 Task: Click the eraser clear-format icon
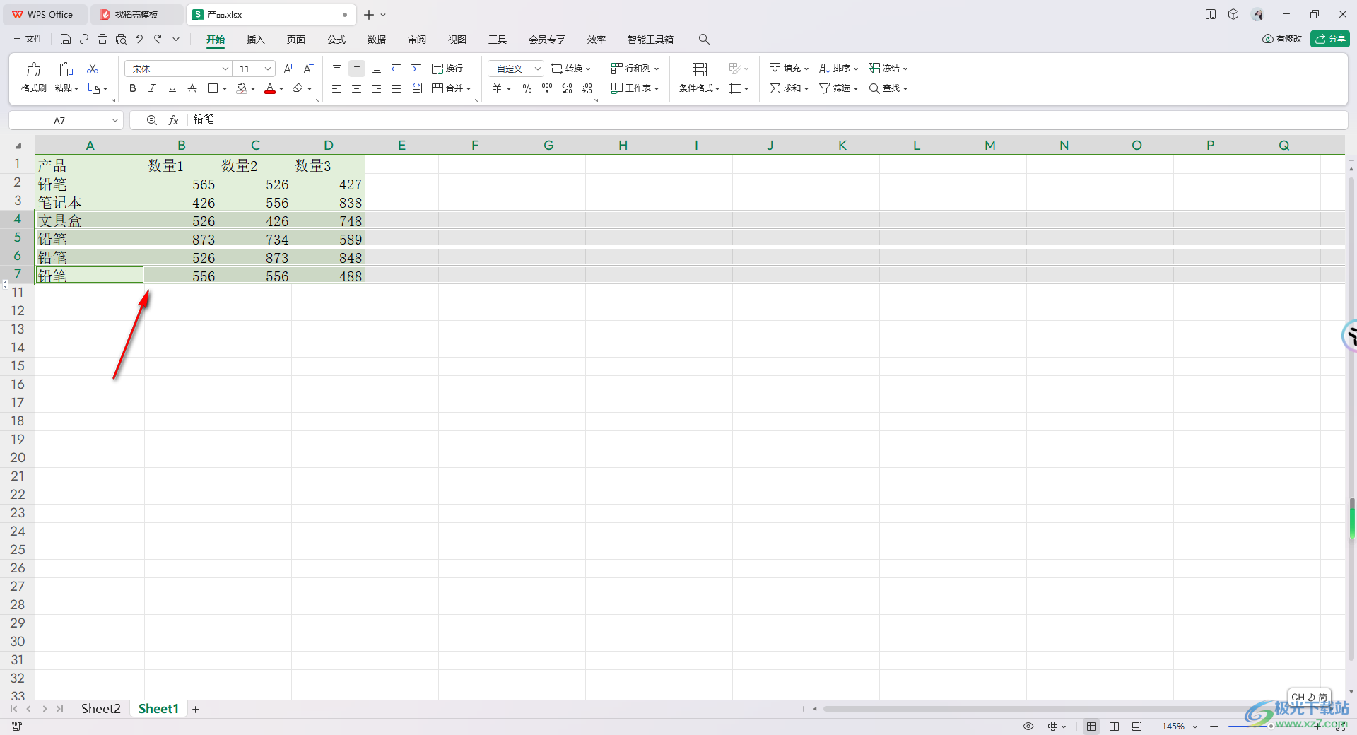pos(298,88)
